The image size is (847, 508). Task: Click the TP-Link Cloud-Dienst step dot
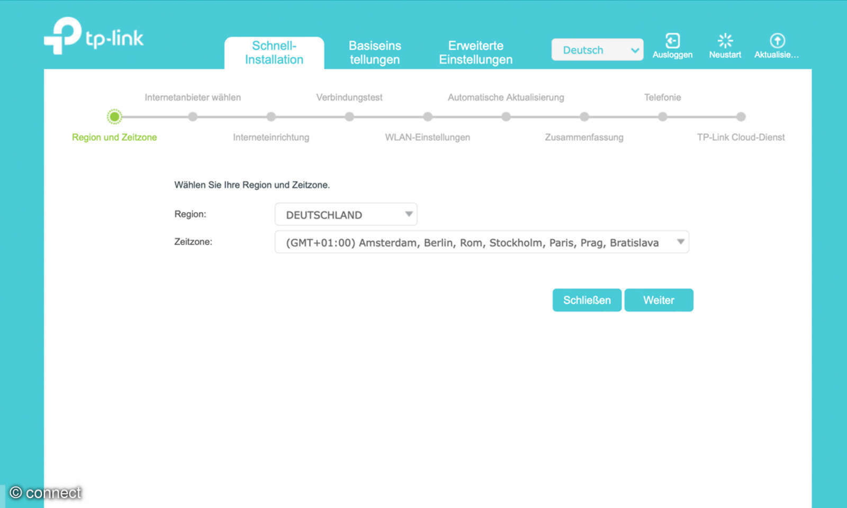coord(741,116)
